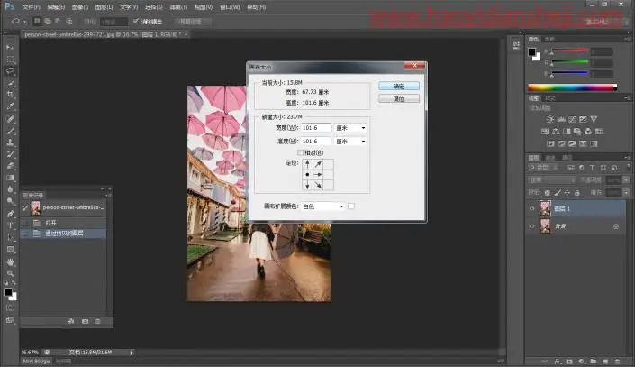
Task: Select the Rectangle shape tool
Action: pos(10,249)
